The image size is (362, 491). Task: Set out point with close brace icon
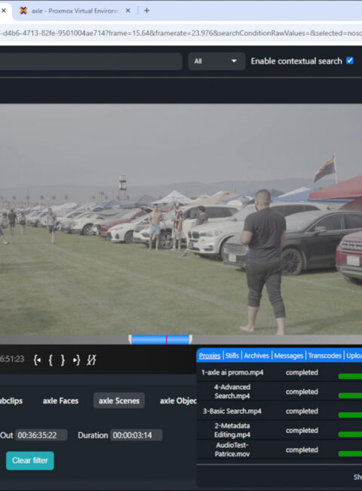63,360
